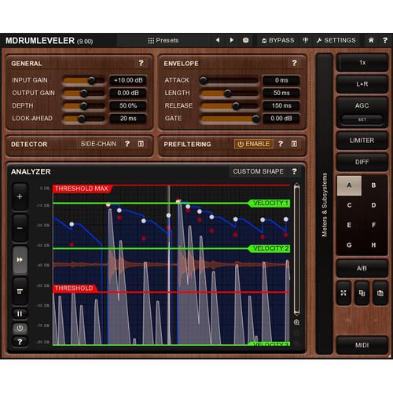
Task: Edit the gate 0.00 dB value
Action: click(x=281, y=119)
